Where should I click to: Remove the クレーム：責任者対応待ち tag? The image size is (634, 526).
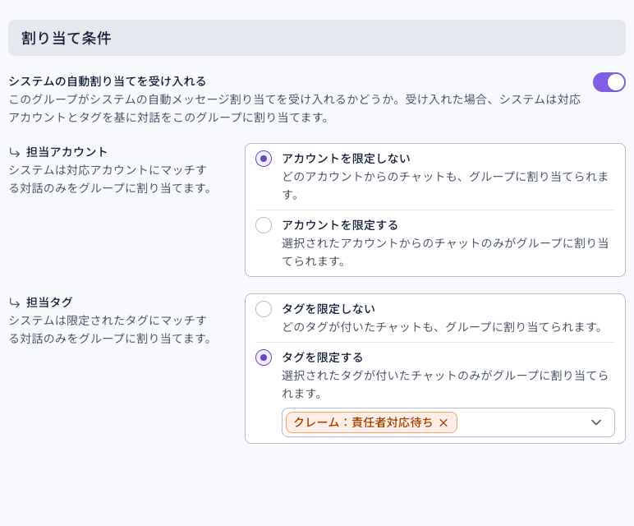point(443,422)
